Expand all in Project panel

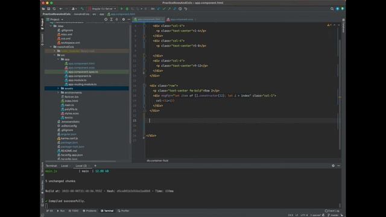click(111, 19)
